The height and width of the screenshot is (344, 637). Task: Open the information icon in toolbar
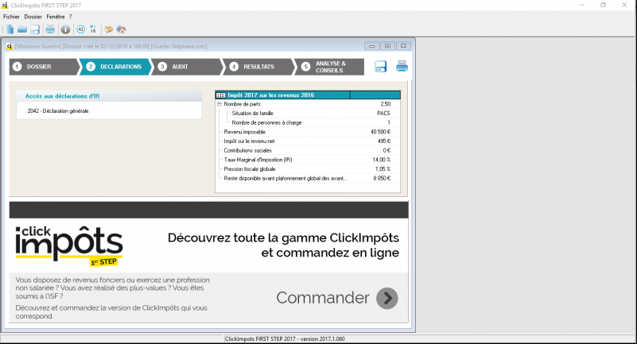[65, 29]
